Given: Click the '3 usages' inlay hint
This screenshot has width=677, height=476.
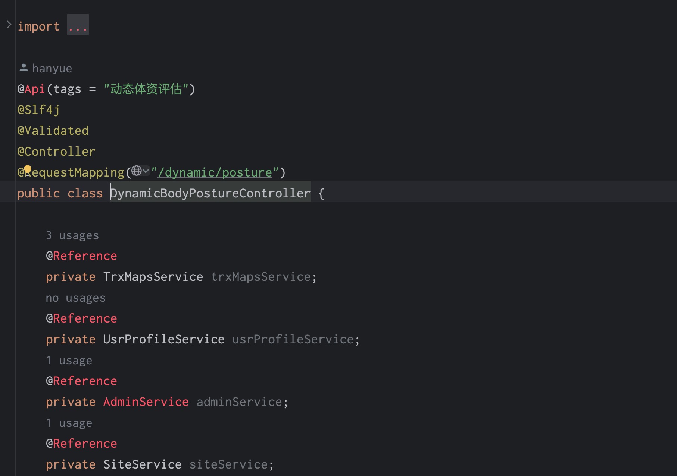Looking at the screenshot, I should (x=72, y=235).
